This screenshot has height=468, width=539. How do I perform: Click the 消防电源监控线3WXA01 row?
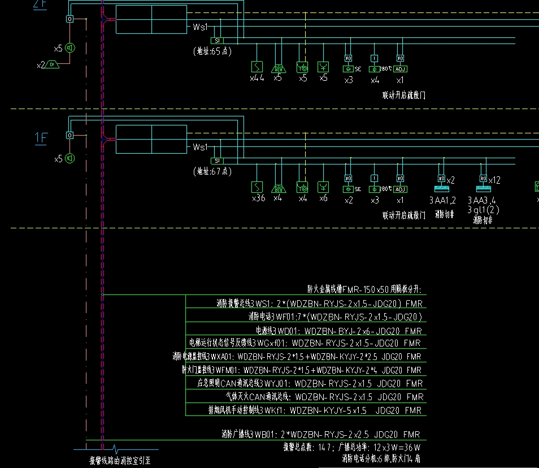click(x=297, y=357)
